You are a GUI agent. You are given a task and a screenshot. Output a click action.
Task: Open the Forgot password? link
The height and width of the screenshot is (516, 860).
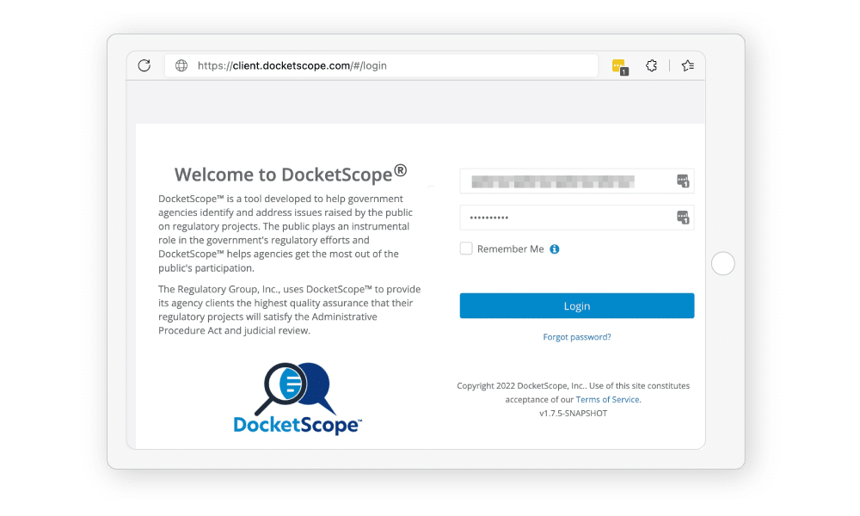pos(577,336)
